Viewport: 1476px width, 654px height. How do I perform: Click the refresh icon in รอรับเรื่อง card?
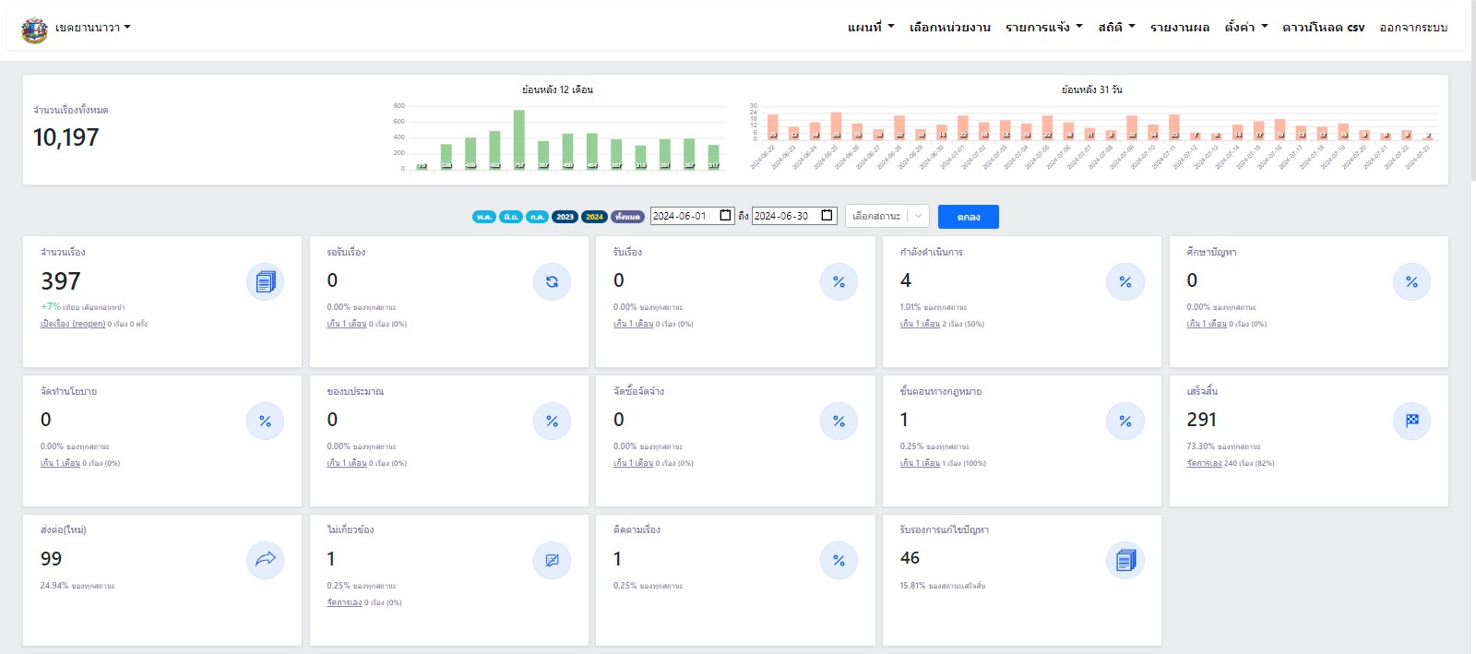[552, 281]
